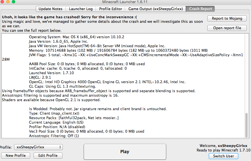Click the 'Anisotropic filtering is supported' line

coord(60,95)
